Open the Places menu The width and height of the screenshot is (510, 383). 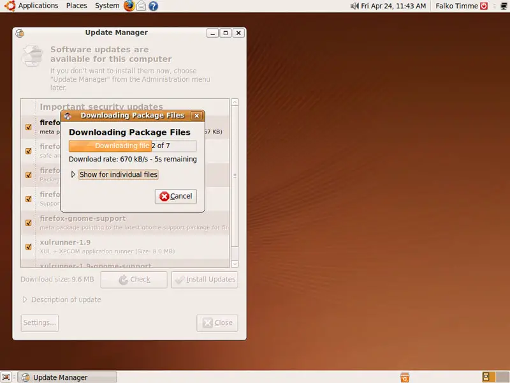(x=76, y=6)
